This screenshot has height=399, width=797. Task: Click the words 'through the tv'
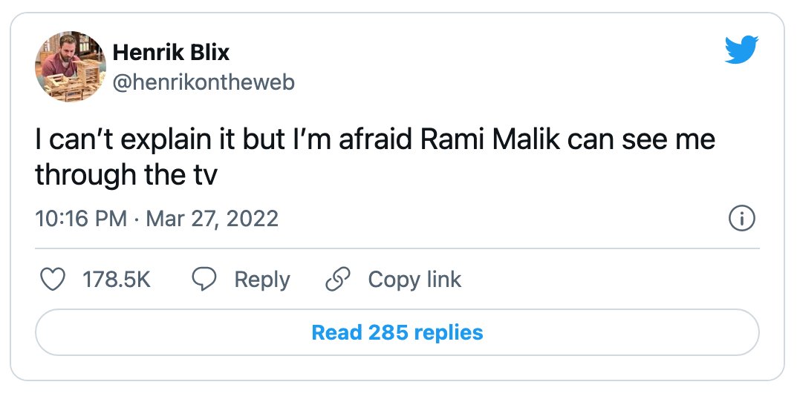point(126,175)
